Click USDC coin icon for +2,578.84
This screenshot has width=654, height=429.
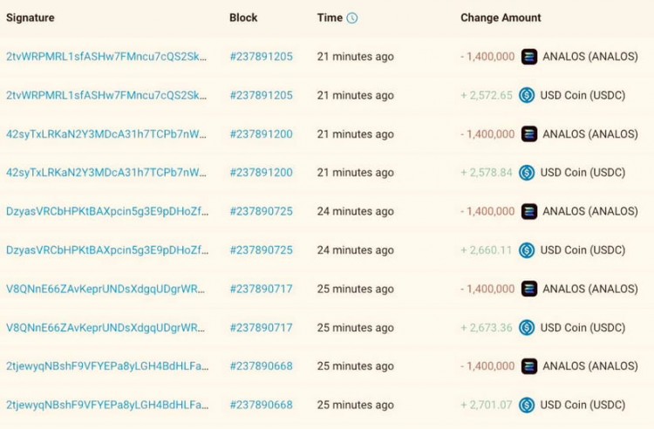coord(527,173)
